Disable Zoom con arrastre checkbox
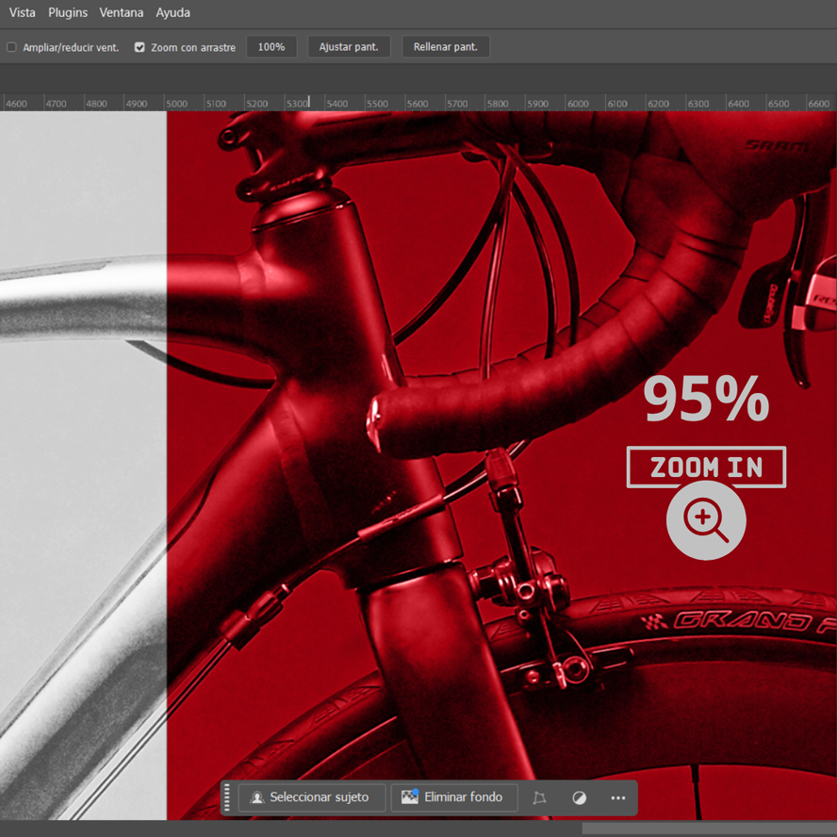The image size is (837, 837). pos(139,47)
